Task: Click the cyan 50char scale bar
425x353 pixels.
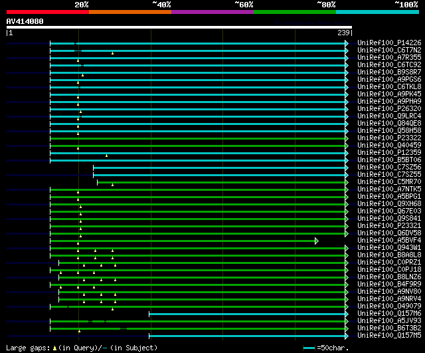Action: point(309,348)
